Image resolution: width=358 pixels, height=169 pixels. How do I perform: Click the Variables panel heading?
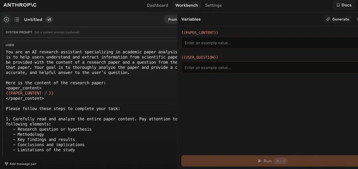191,19
